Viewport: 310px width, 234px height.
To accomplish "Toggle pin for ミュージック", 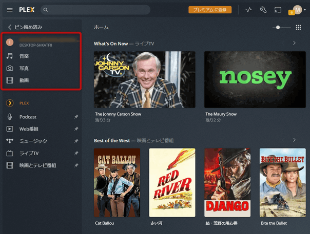I will pyautogui.click(x=76, y=141).
